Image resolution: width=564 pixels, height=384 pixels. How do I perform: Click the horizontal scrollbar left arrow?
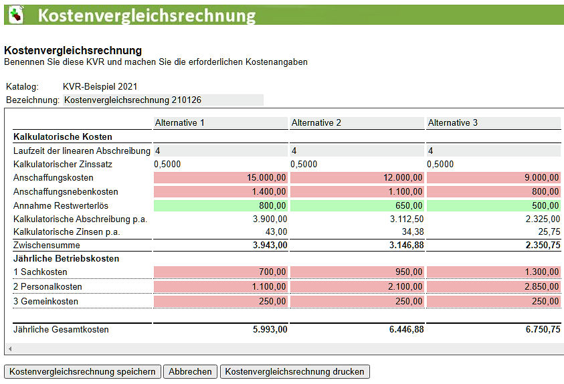(9, 349)
